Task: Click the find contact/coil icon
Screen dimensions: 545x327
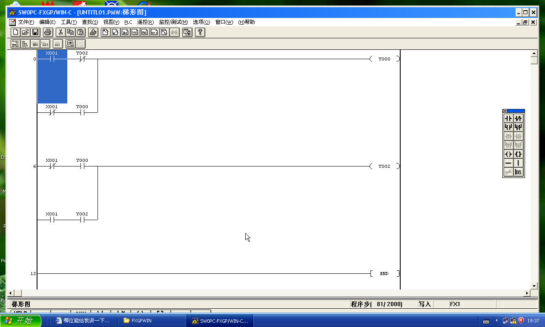Action: [155, 32]
